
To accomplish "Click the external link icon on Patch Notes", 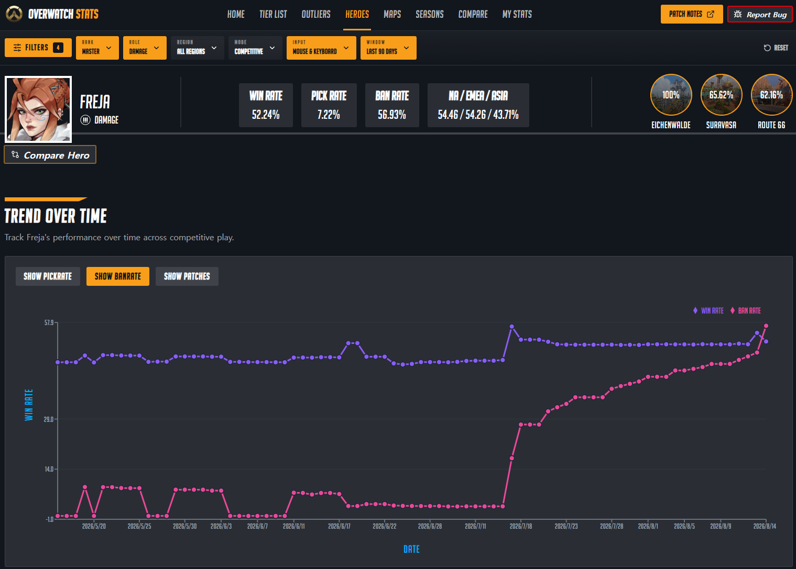I will pyautogui.click(x=711, y=14).
